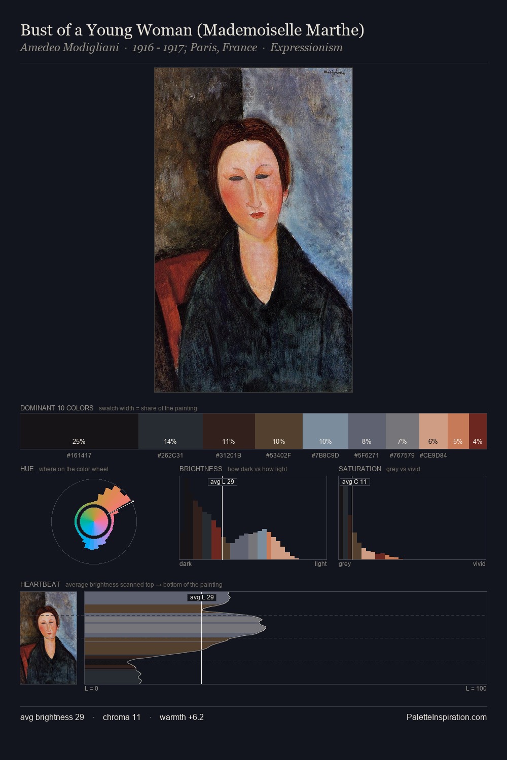Click the 'swatch width = share of the painting' caption
The height and width of the screenshot is (760, 507).
click(x=148, y=408)
